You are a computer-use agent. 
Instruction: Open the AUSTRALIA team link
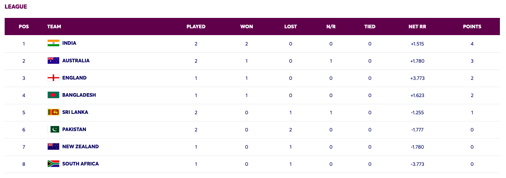(76, 61)
